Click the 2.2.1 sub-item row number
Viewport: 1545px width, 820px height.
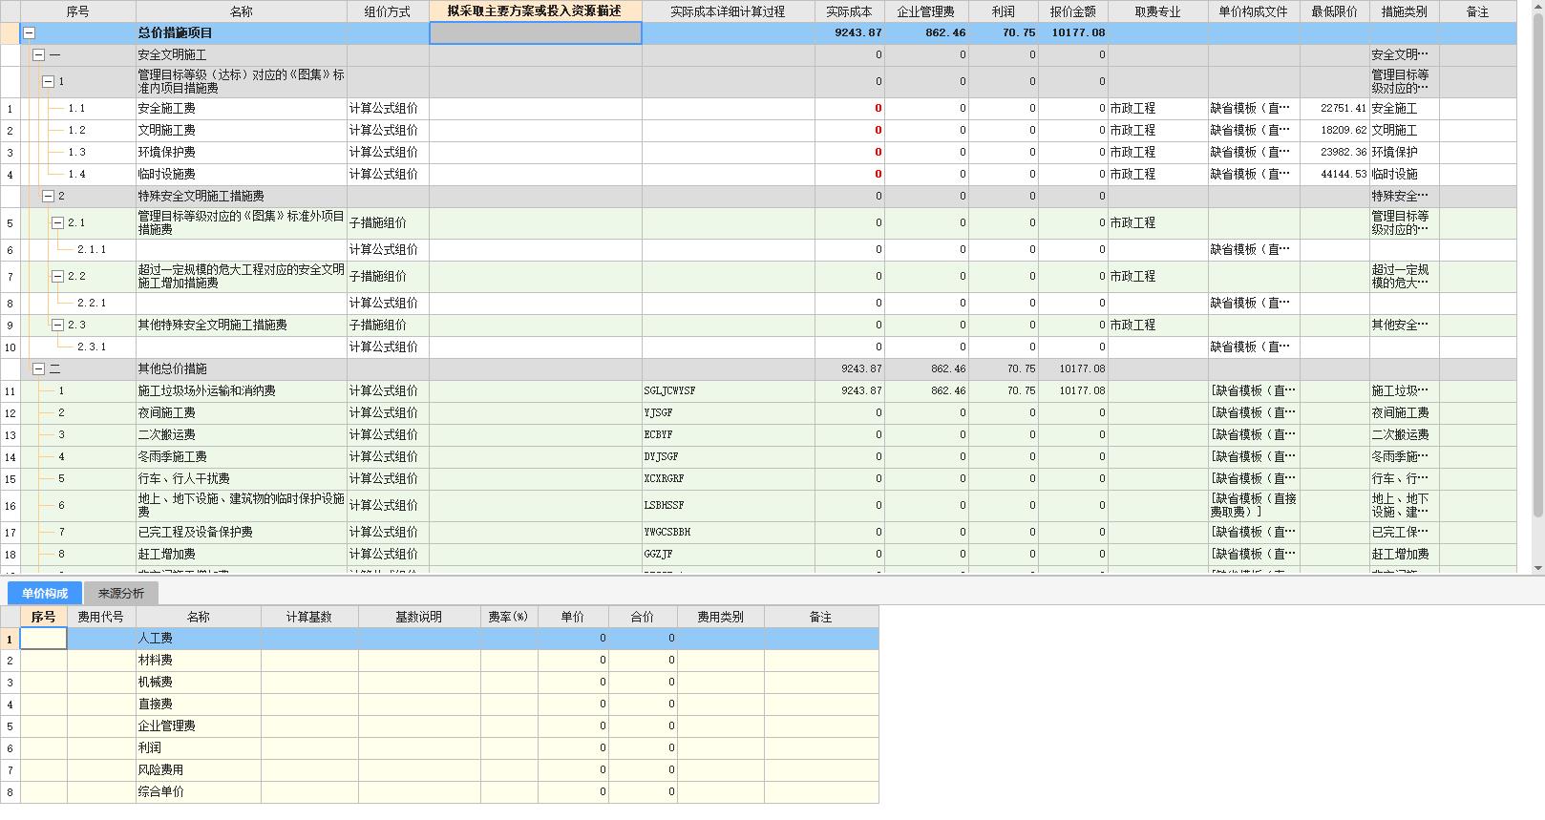92,304
